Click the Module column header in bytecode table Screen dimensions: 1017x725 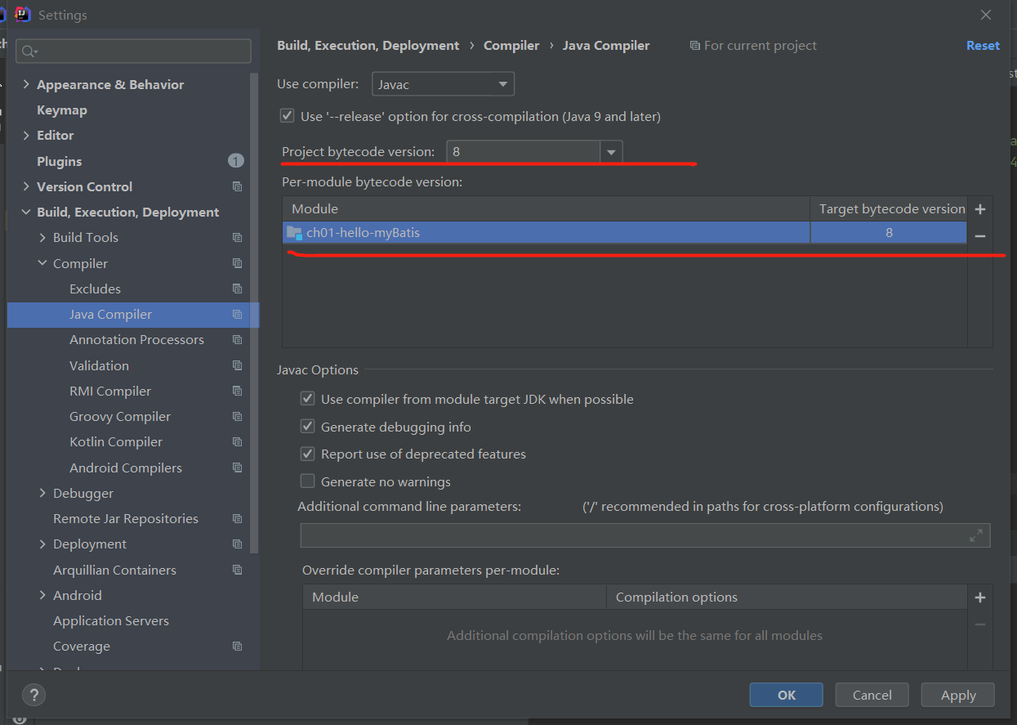click(546, 209)
